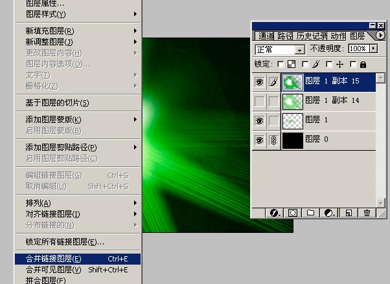
Task: Create a new layer set folder icon
Action: point(310,213)
